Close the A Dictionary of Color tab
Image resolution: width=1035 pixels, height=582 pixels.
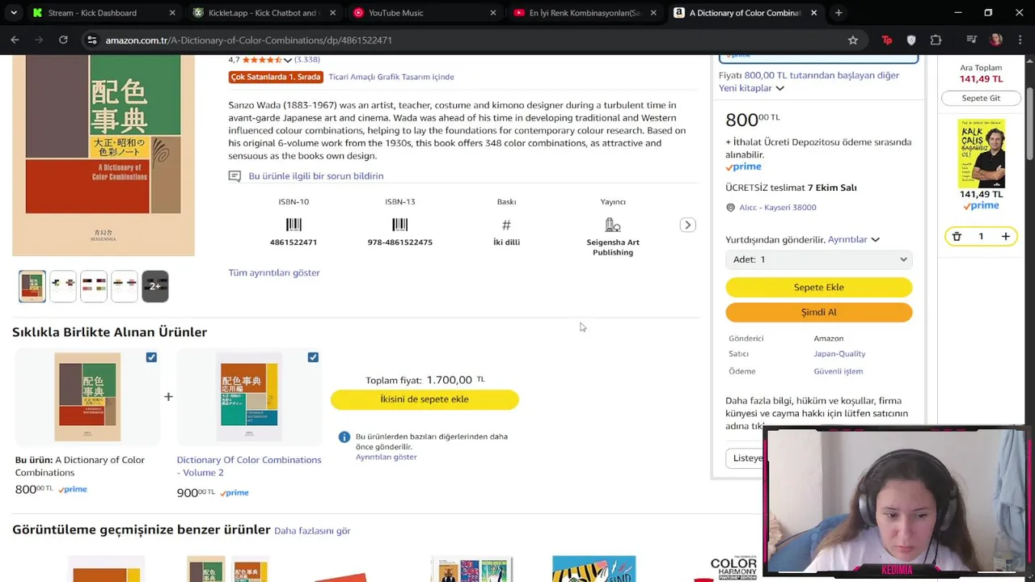coord(813,13)
